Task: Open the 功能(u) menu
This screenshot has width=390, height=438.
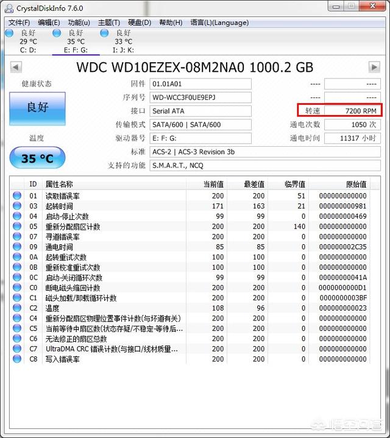Action: pyautogui.click(x=79, y=23)
